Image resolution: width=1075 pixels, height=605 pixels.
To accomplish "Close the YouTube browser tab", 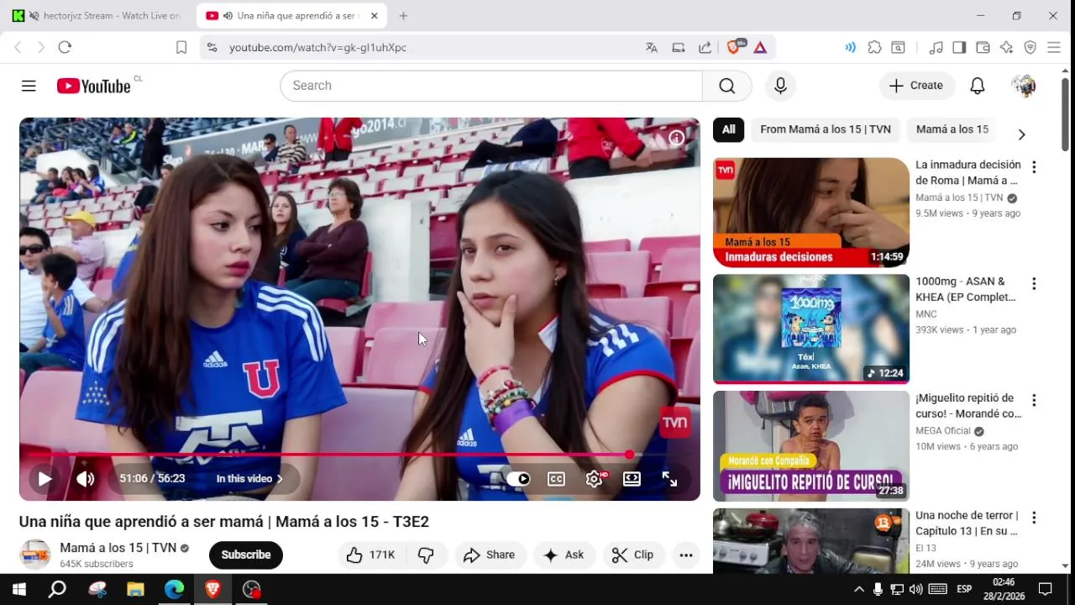I will 375,16.
